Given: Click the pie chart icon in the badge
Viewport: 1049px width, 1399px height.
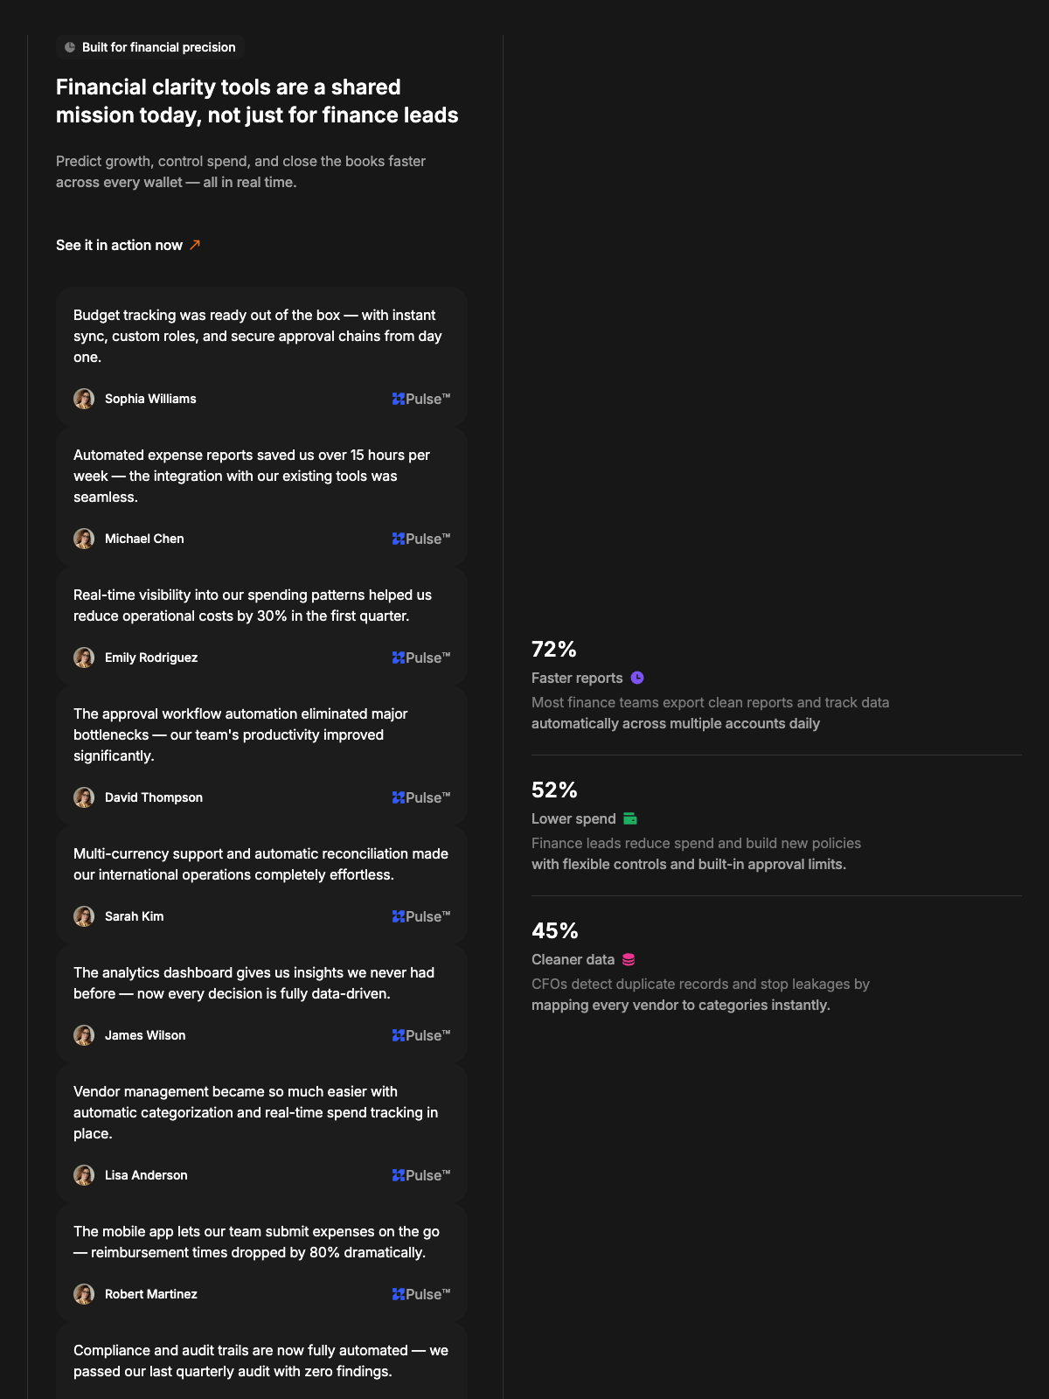Looking at the screenshot, I should coord(70,47).
